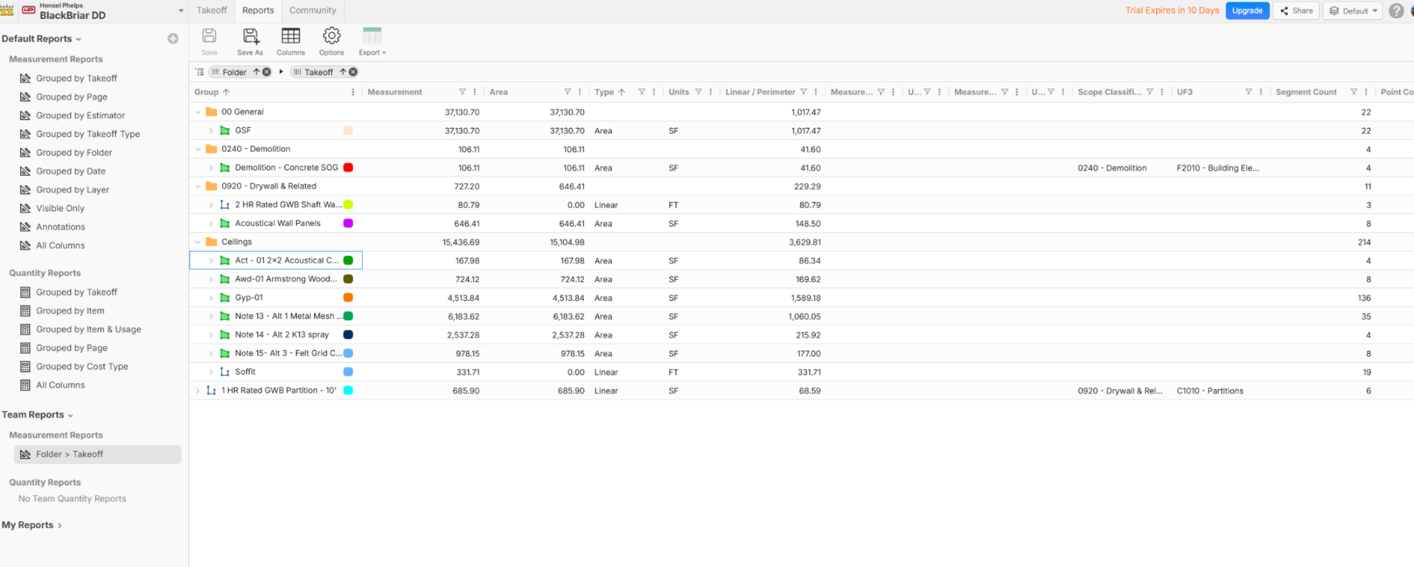Click filter icon on Measurement column
Viewport: 1414px width, 567px height.
462,92
